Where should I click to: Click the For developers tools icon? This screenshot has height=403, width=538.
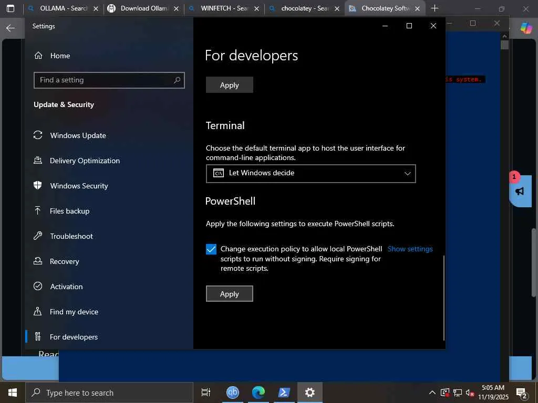coord(38,336)
